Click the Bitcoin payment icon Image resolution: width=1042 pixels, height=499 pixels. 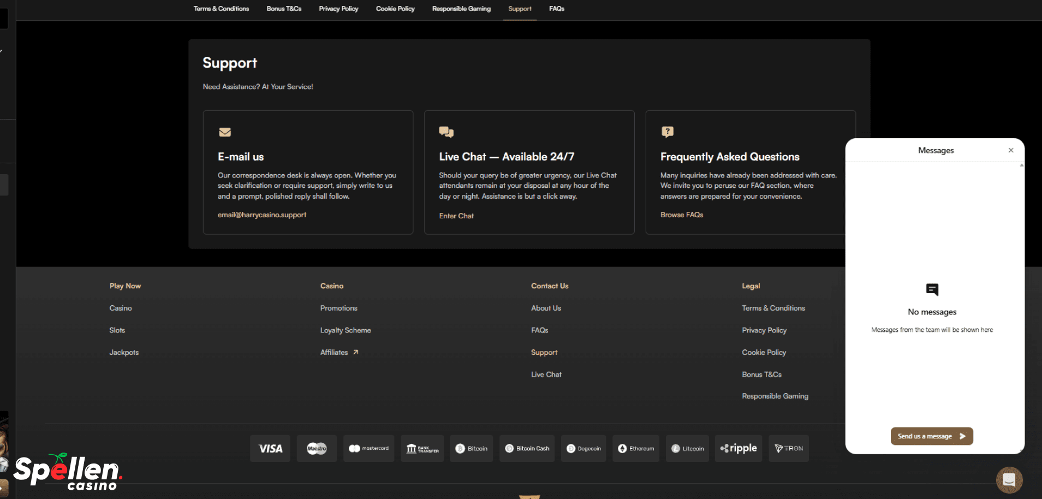click(x=471, y=449)
